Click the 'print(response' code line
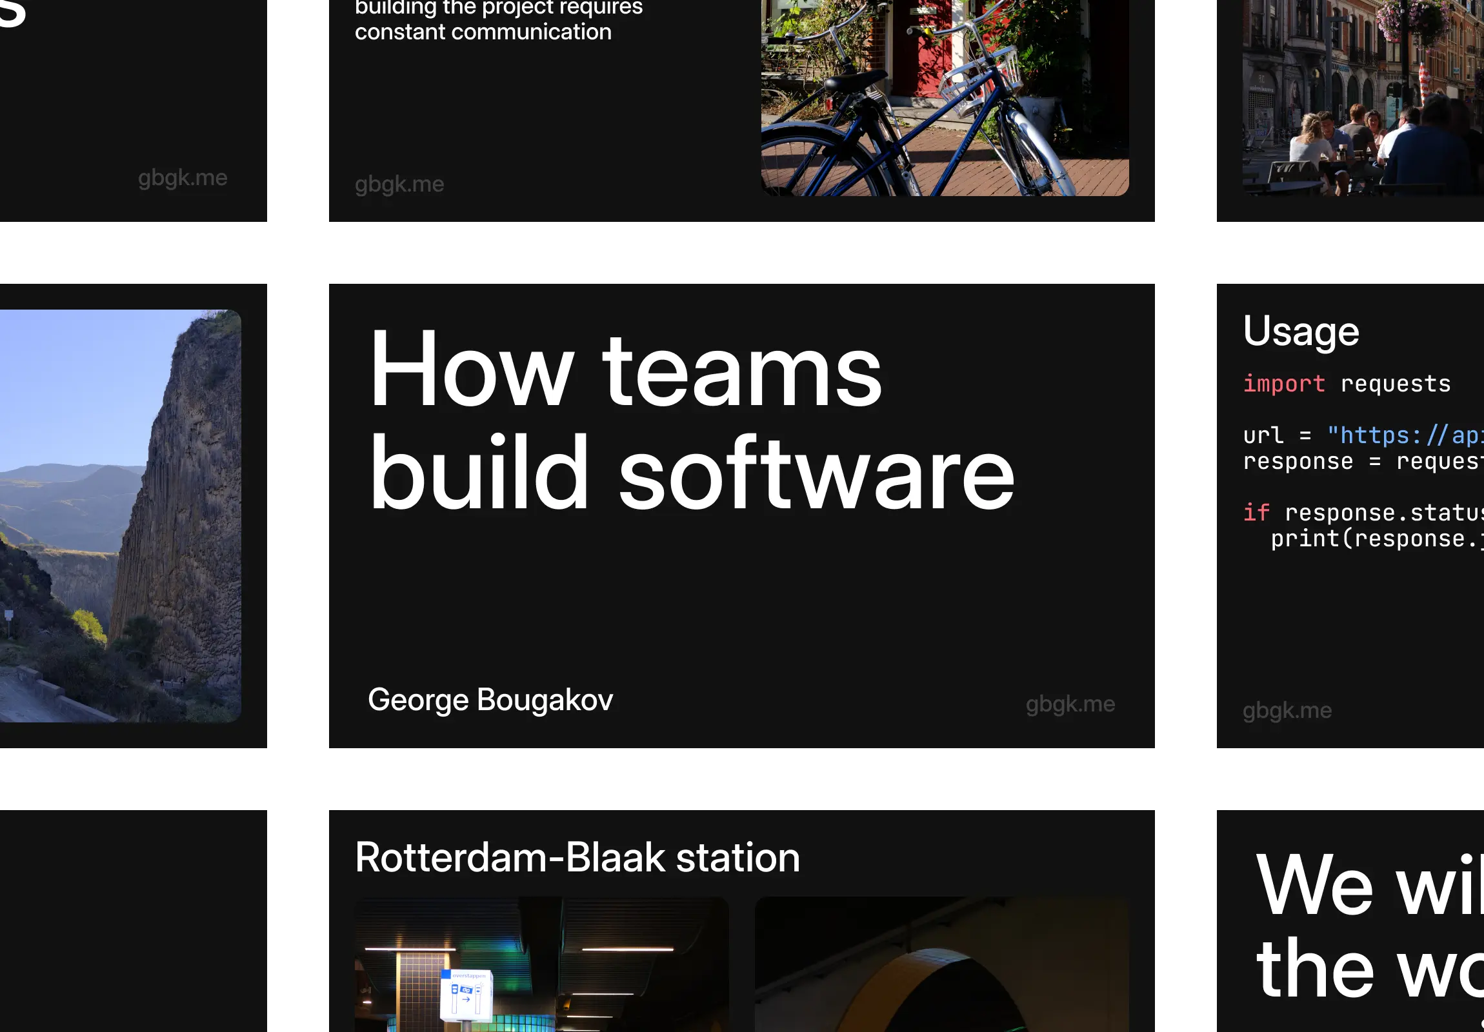 [x=1376, y=539]
